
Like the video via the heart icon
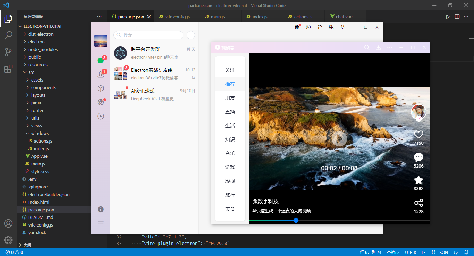tap(418, 134)
